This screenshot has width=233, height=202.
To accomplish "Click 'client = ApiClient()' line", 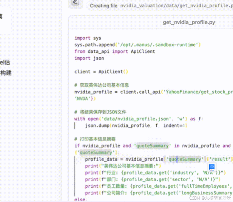I will click(101, 72).
